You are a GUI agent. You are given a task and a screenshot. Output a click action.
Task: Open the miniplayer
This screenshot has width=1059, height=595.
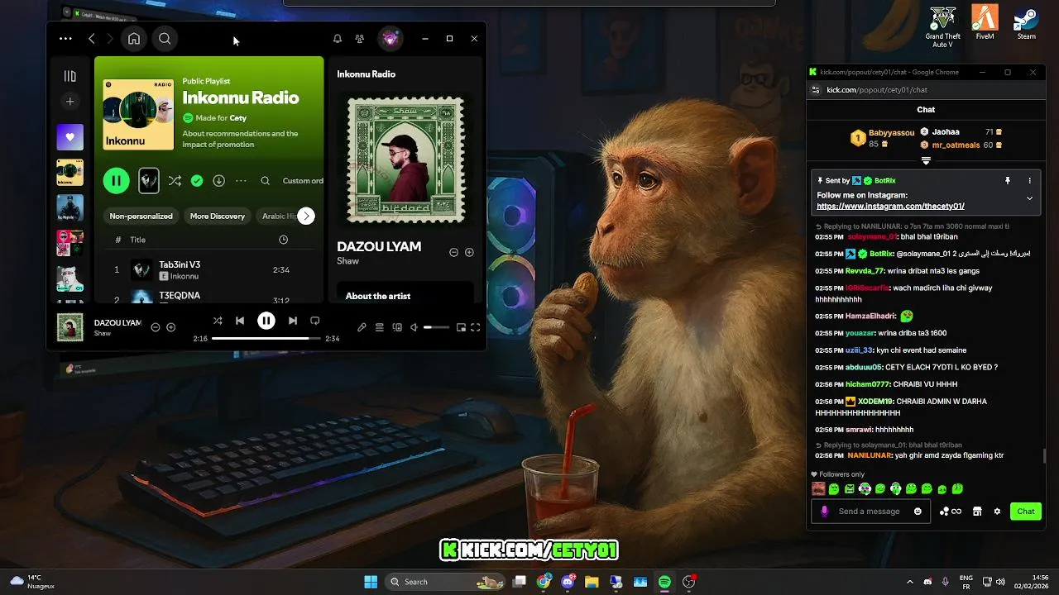(x=461, y=327)
